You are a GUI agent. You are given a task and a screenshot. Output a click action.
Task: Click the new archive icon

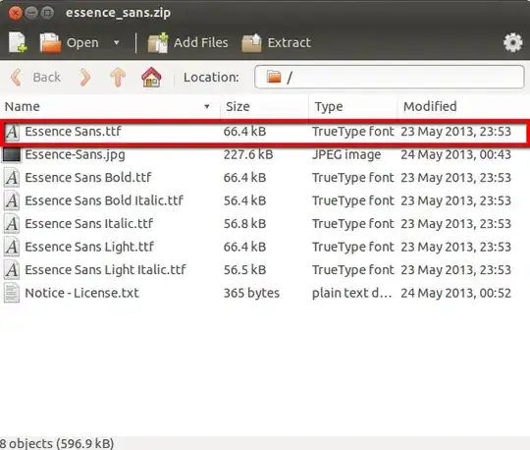pos(18,42)
